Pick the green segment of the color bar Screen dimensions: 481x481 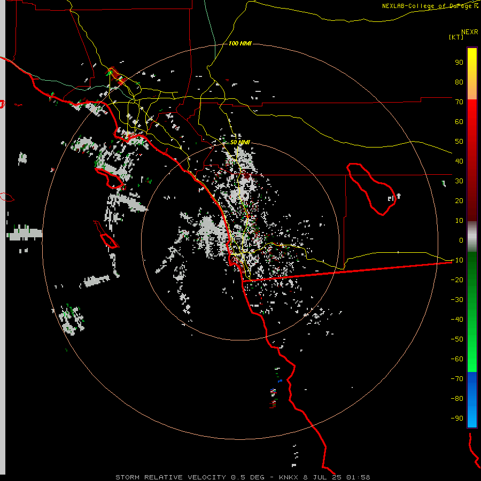point(472,312)
